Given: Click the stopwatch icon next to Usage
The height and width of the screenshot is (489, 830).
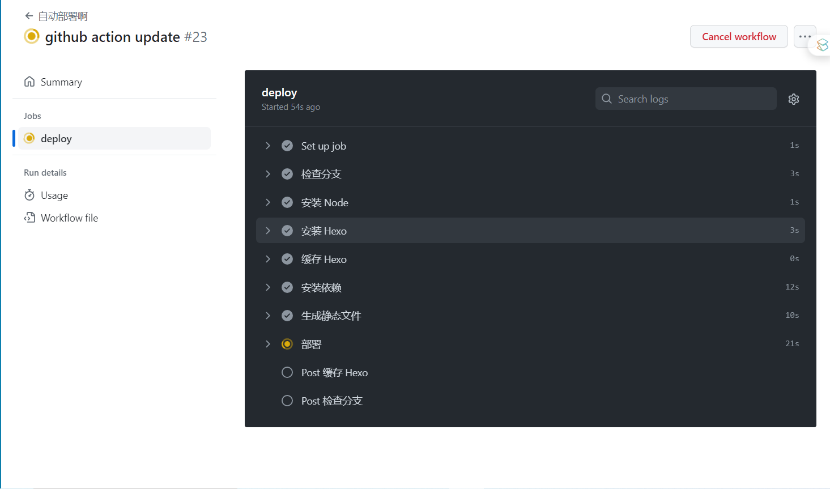Looking at the screenshot, I should [29, 195].
